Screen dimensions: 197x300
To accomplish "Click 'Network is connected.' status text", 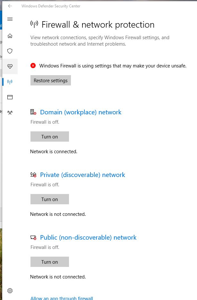I will click(54, 152).
